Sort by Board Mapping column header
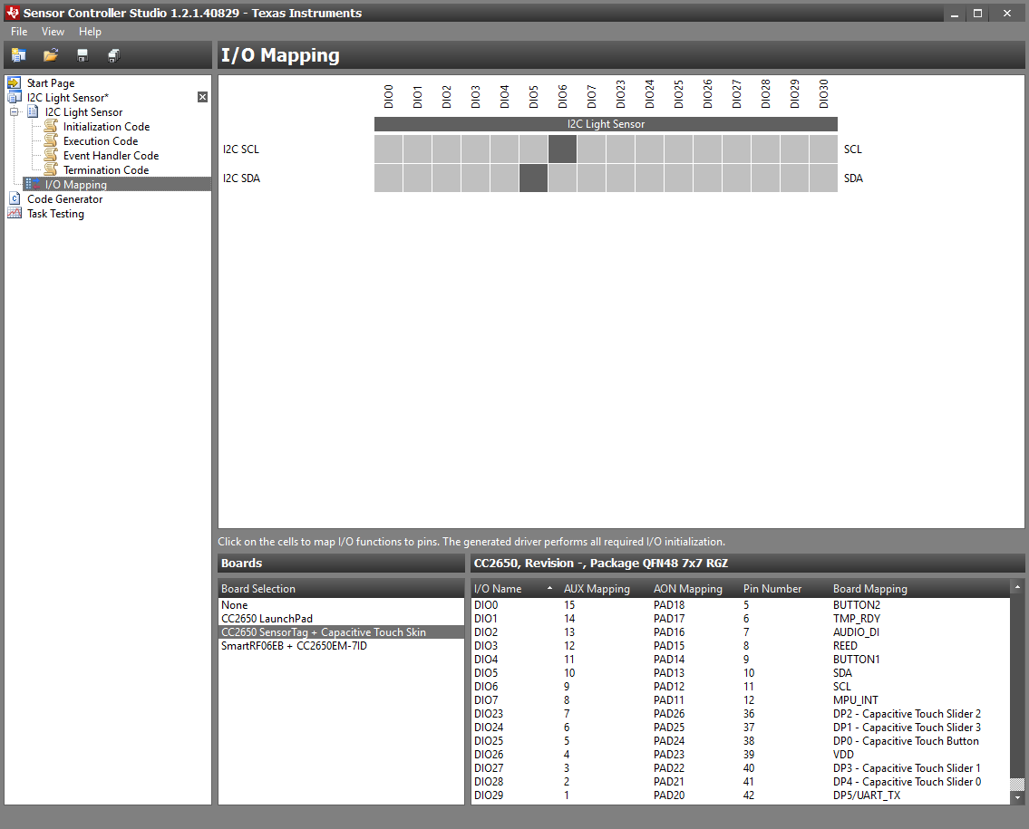 [919, 588]
